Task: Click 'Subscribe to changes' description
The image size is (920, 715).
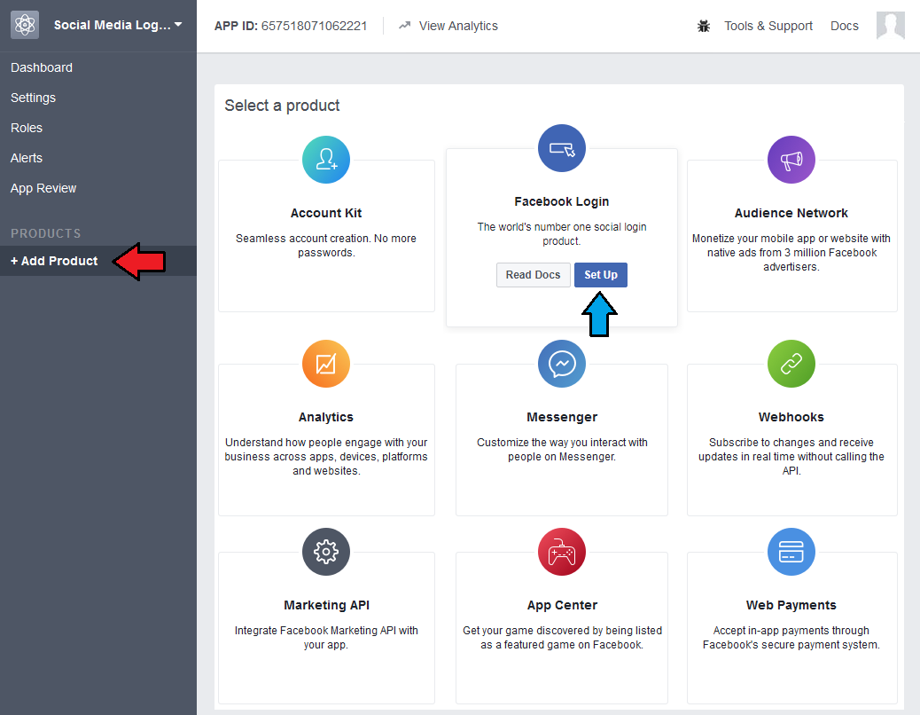Action: 791,456
